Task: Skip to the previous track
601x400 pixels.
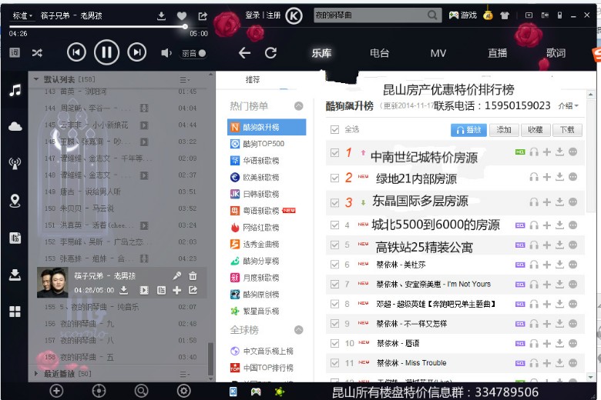Action: tap(76, 52)
